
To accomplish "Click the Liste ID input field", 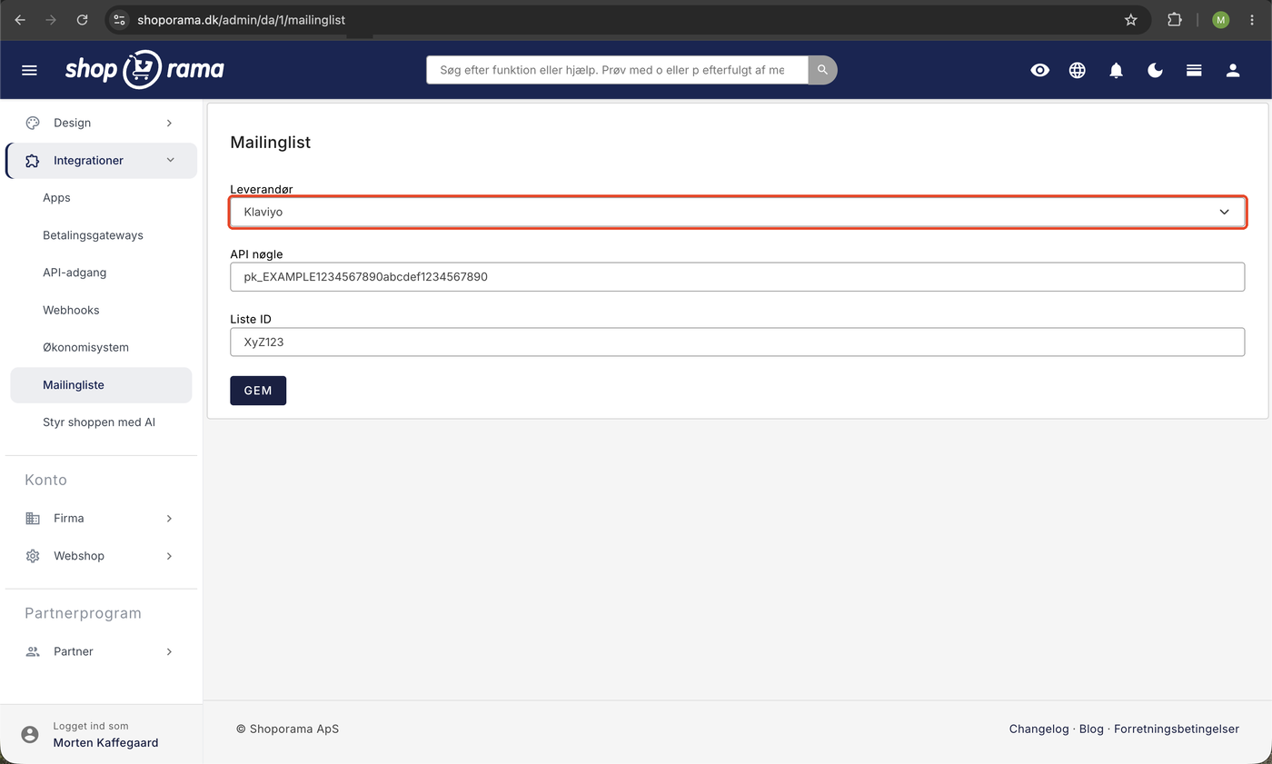I will coord(737,342).
